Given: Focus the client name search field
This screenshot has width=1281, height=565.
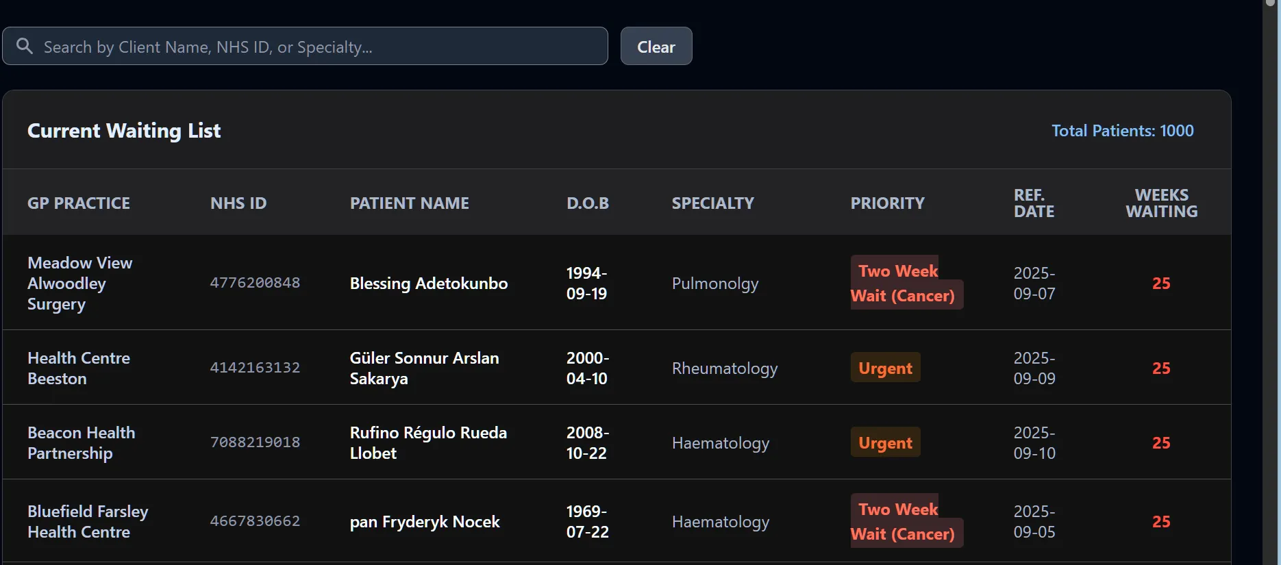Looking at the screenshot, I should tap(305, 46).
